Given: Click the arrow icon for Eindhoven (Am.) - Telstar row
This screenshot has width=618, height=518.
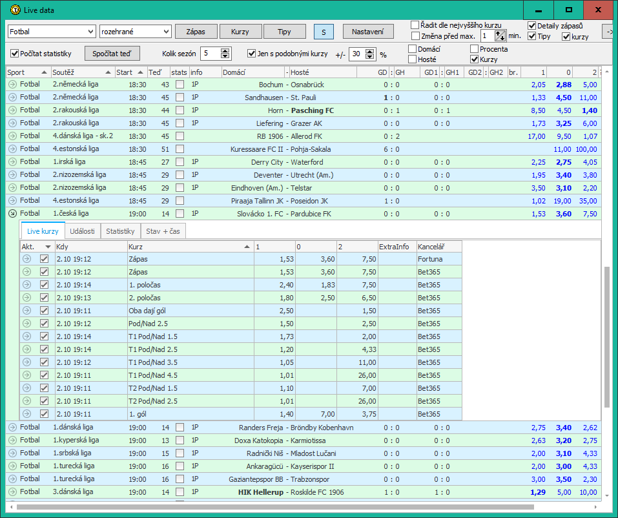Looking at the screenshot, I should [x=13, y=188].
